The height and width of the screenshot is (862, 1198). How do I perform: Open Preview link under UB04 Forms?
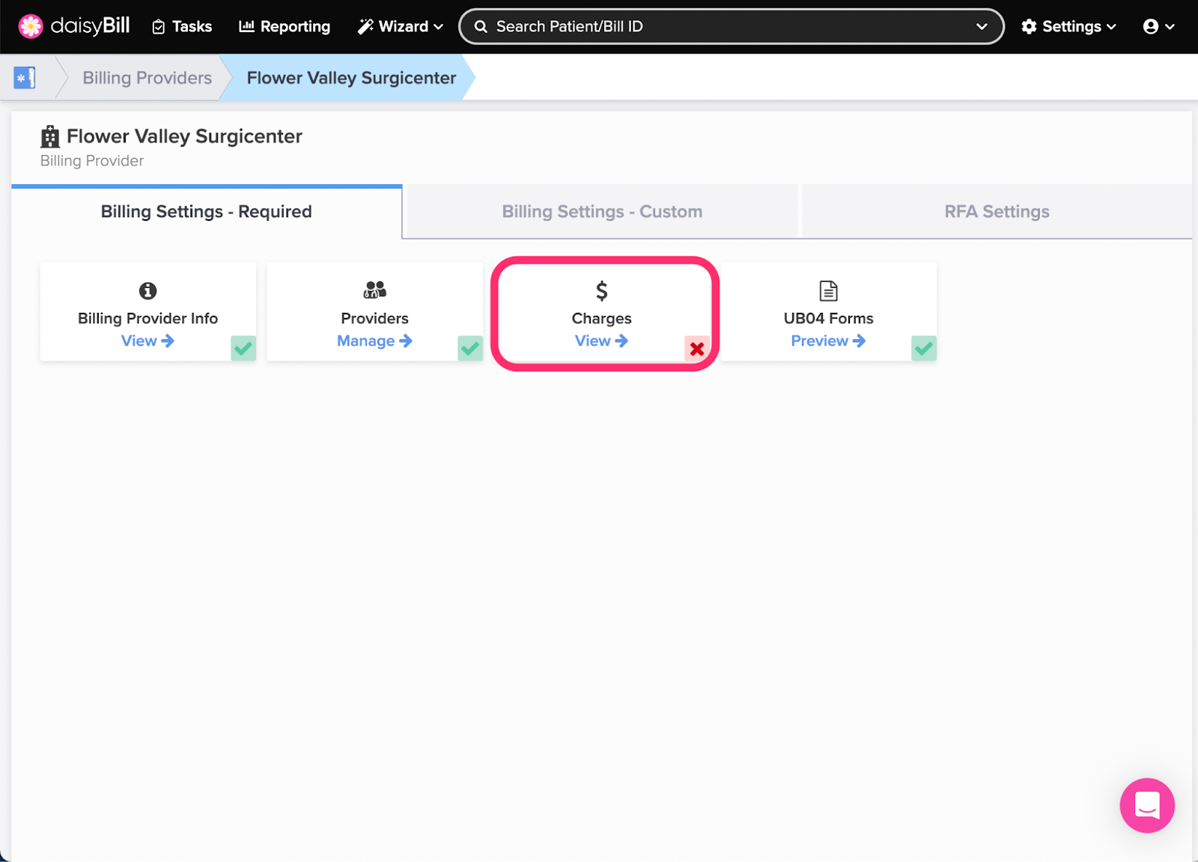[x=828, y=340]
